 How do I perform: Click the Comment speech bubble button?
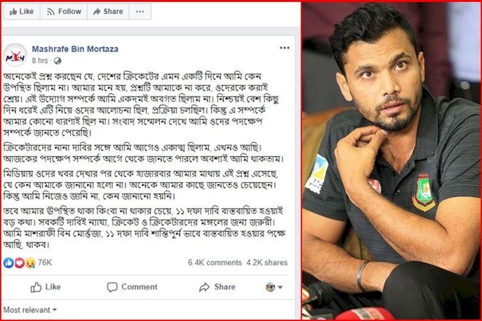132,287
